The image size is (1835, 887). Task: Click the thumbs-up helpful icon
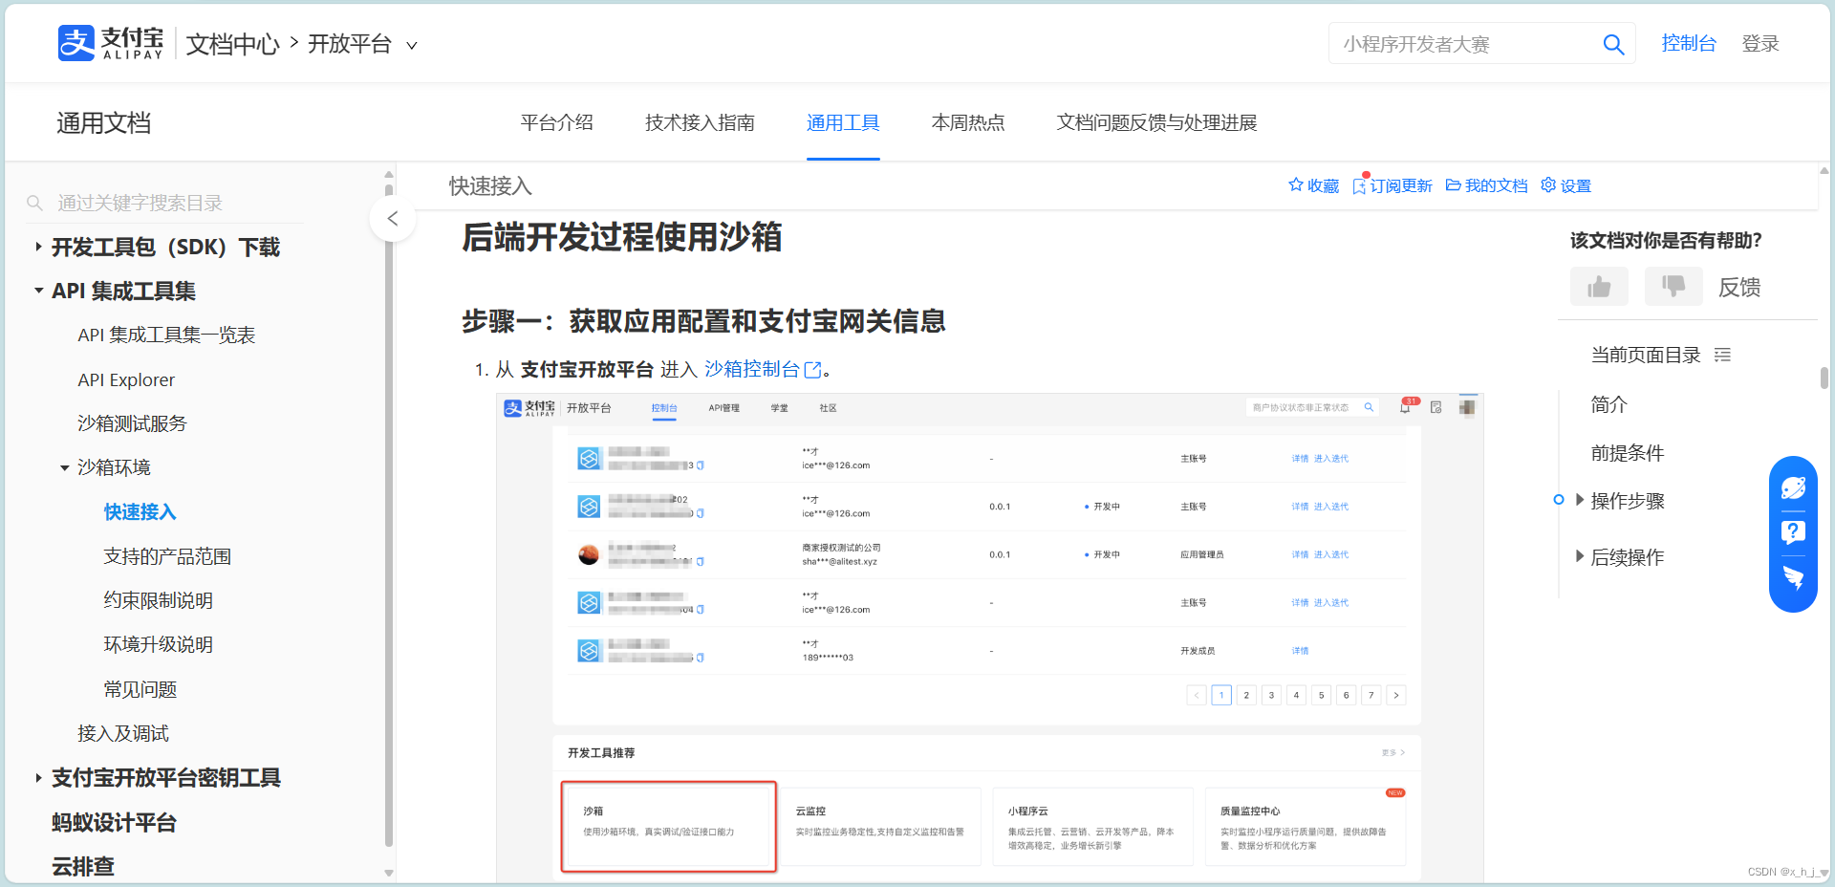(x=1599, y=286)
